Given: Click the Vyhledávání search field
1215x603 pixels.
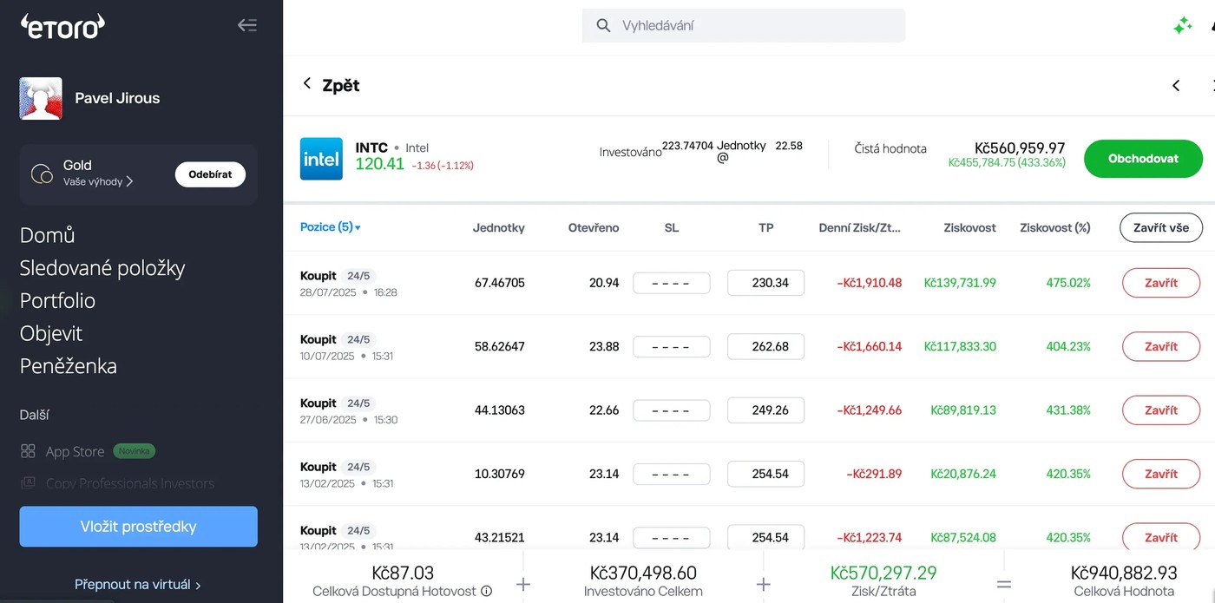Looking at the screenshot, I should coord(744,26).
